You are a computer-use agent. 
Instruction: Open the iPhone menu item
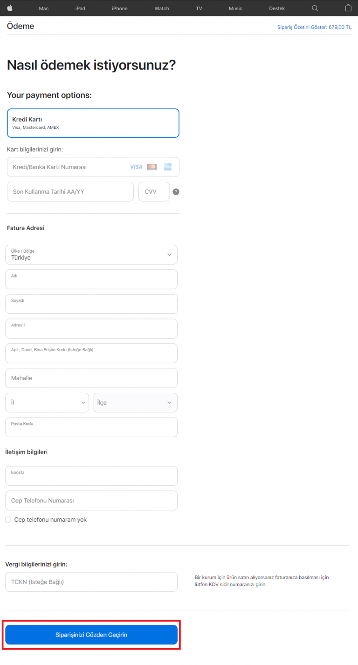click(119, 8)
